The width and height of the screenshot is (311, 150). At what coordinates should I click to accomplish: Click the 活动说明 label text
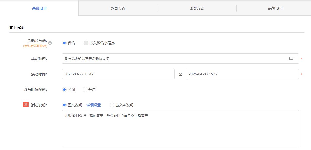pyautogui.click(x=39, y=105)
